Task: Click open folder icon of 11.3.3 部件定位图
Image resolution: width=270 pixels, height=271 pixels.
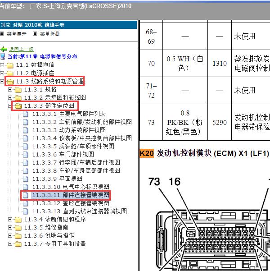Action: click(x=18, y=106)
